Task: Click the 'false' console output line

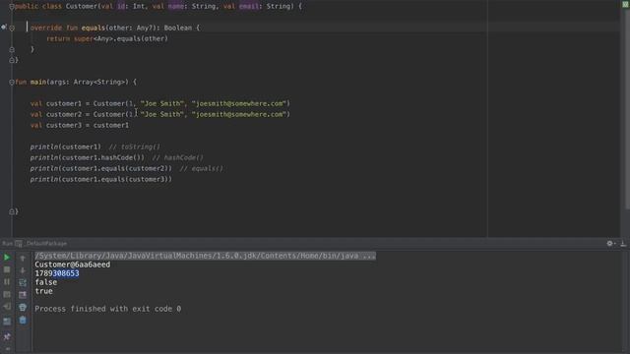Action: click(46, 282)
